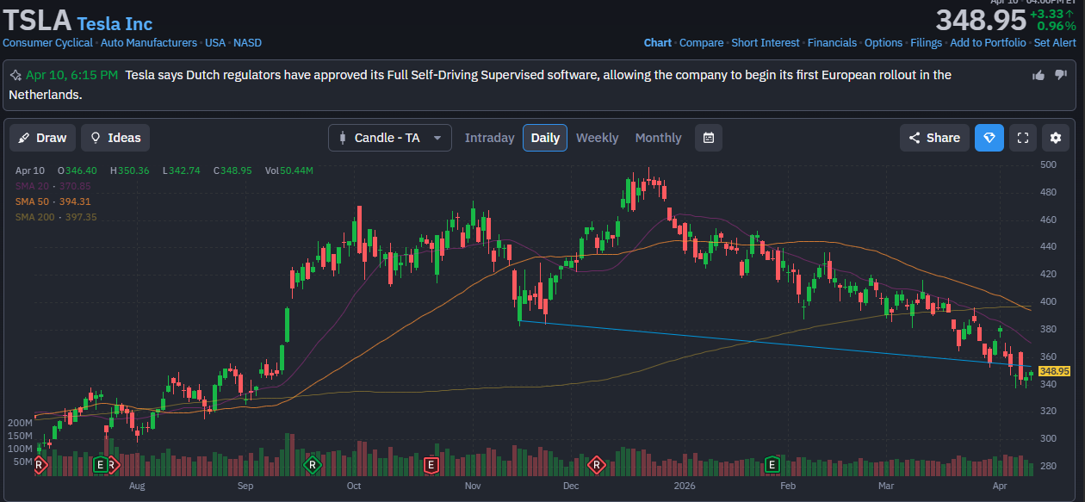Open the NASD exchange link

click(x=248, y=42)
